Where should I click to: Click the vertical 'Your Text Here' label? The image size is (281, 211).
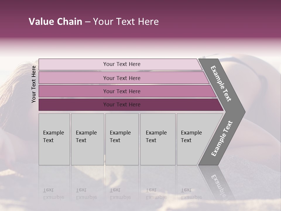[34, 84]
